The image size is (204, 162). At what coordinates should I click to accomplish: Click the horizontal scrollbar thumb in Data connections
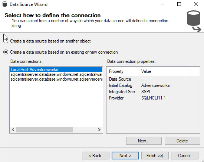(45, 129)
